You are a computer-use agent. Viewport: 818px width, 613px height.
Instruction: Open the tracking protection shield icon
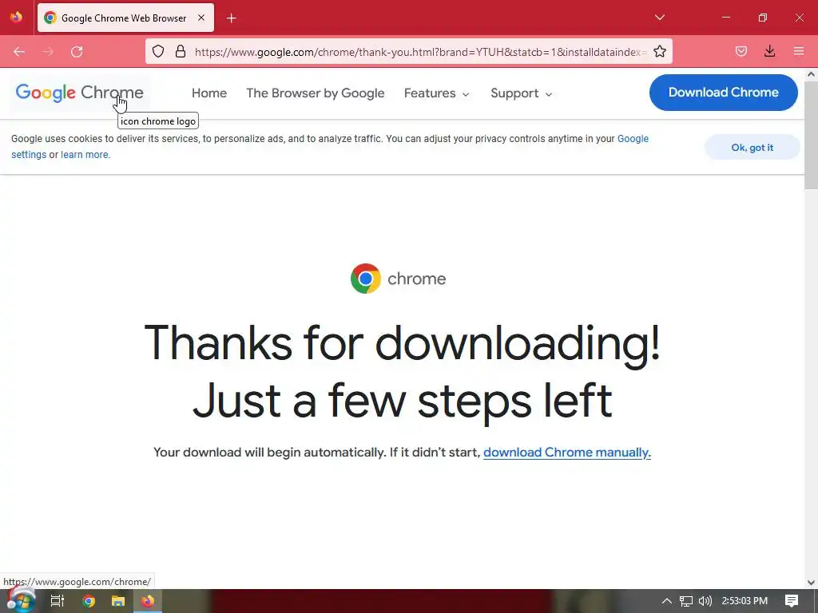click(158, 51)
